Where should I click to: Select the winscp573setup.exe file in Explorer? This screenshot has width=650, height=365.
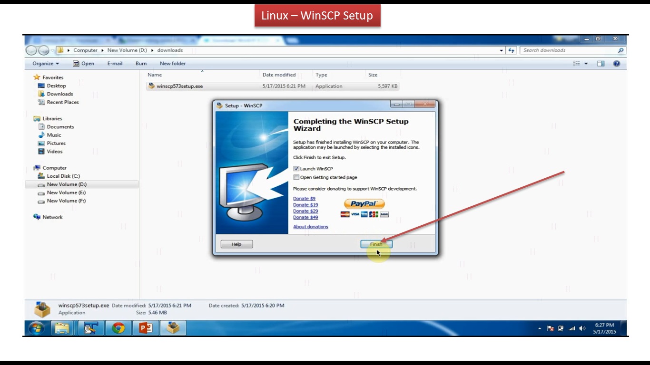[273, 86]
